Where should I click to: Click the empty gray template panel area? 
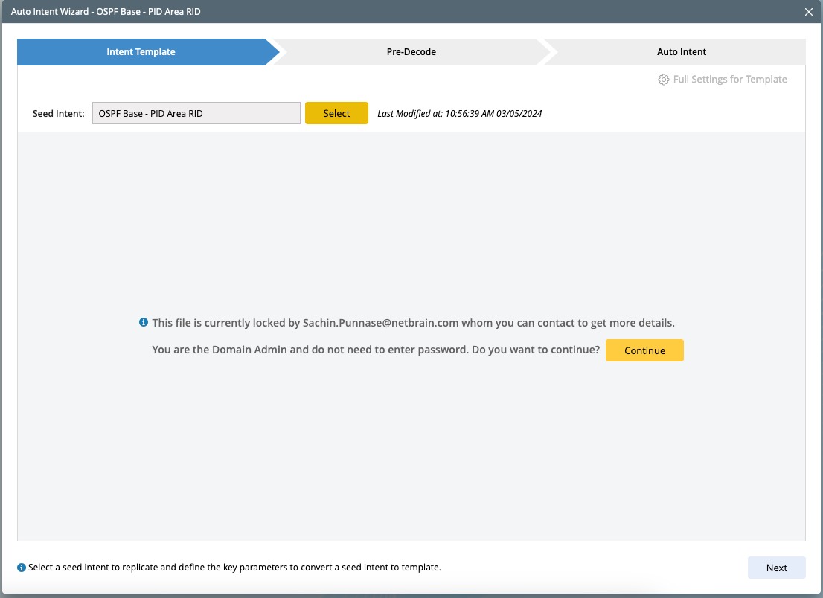[x=411, y=223]
